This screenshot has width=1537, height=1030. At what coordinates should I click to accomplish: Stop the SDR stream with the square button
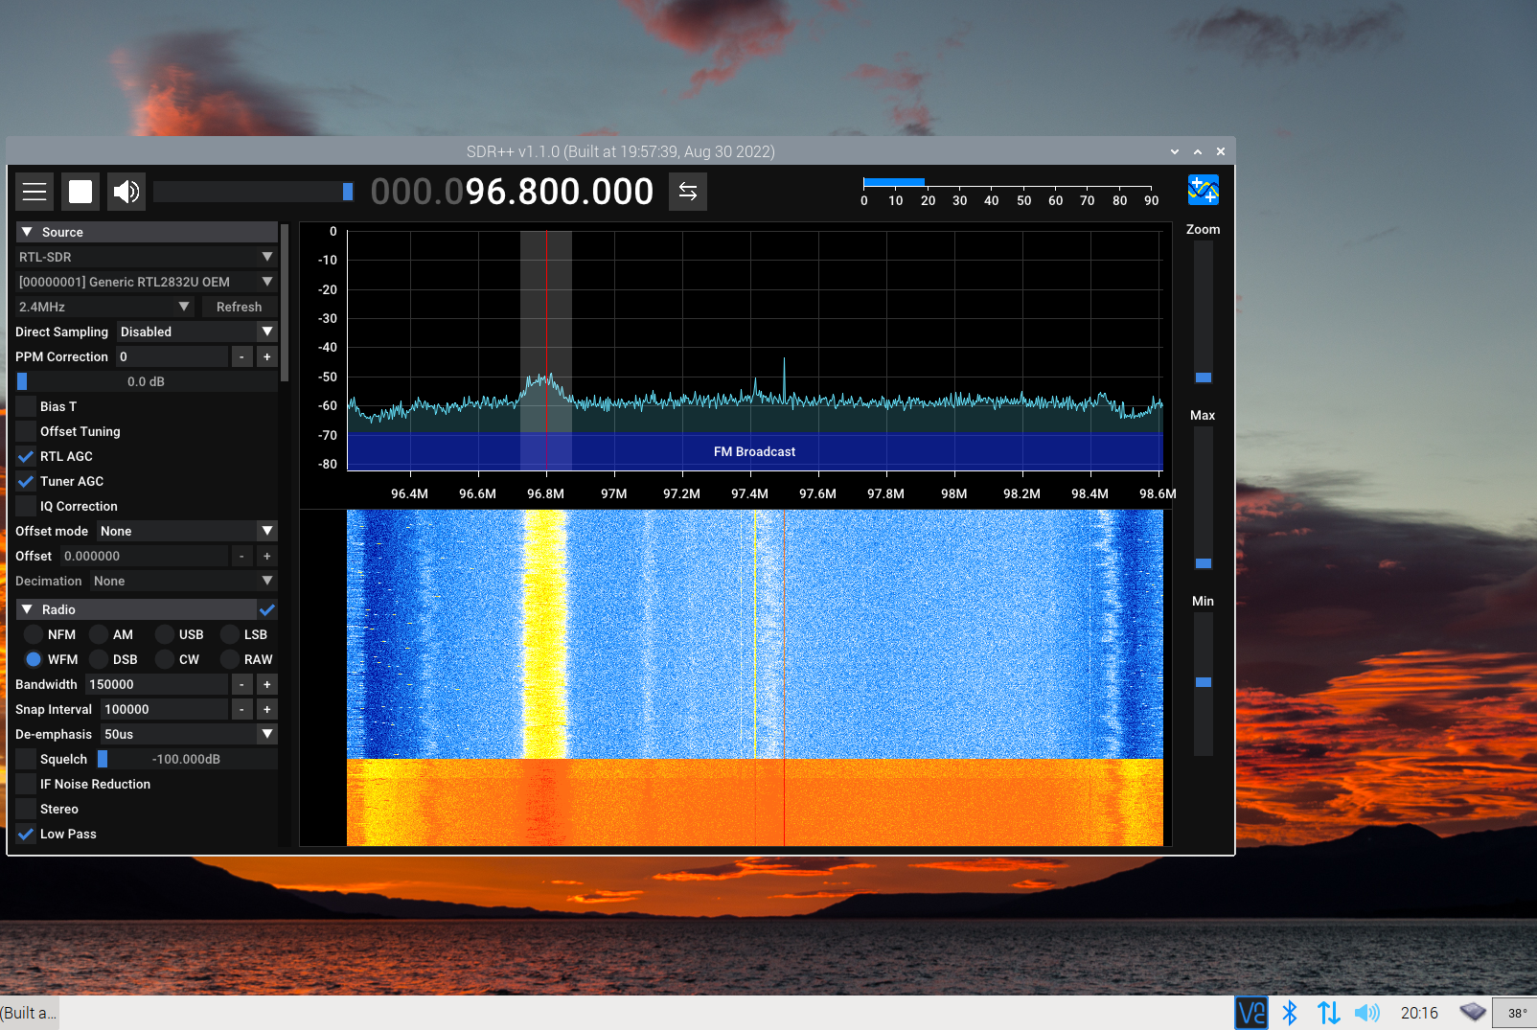coord(80,192)
